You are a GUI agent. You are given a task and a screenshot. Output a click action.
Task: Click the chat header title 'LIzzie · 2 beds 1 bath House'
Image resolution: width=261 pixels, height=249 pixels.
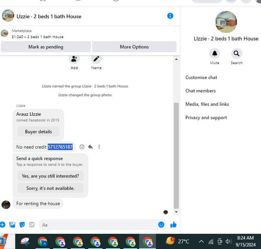(x=49, y=16)
